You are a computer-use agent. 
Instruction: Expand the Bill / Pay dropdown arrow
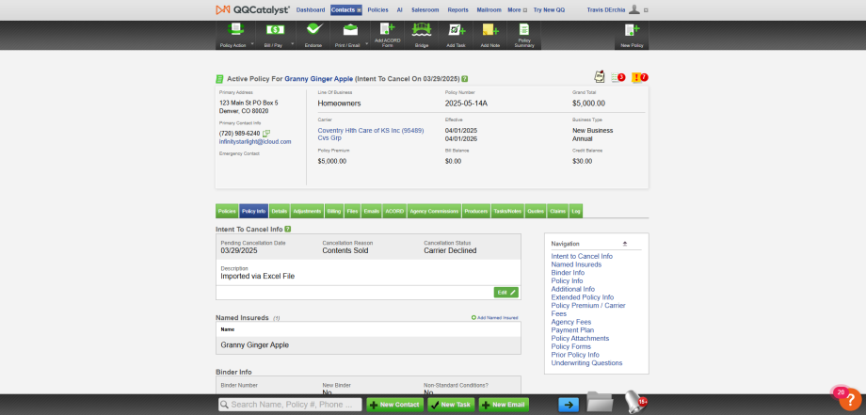click(293, 43)
